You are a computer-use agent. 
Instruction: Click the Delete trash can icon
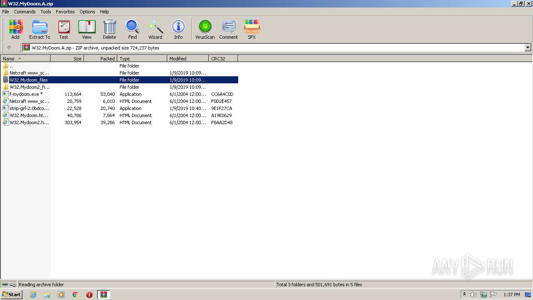(x=110, y=29)
